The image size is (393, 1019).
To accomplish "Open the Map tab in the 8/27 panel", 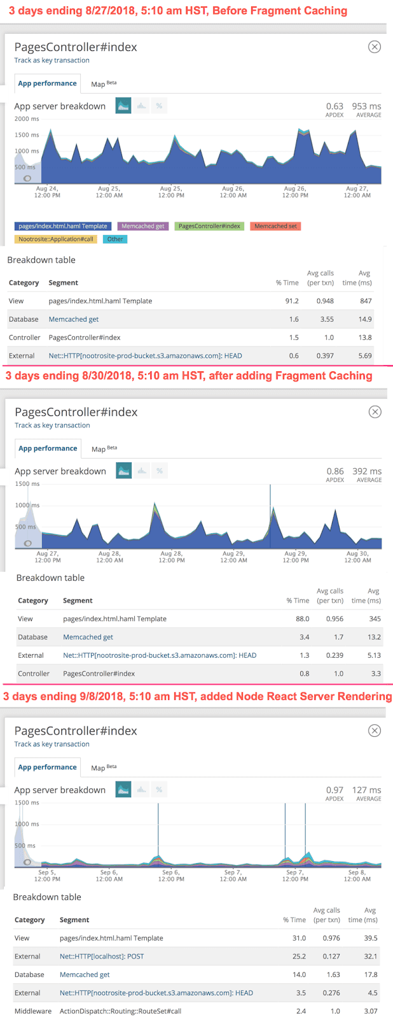I will (103, 83).
